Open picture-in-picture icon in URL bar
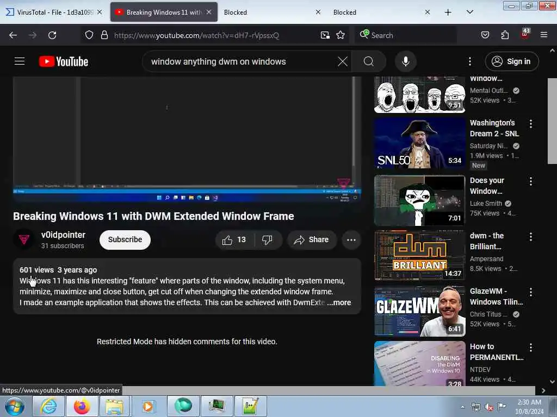Screen dimensions: 557x417 [x=325, y=35]
